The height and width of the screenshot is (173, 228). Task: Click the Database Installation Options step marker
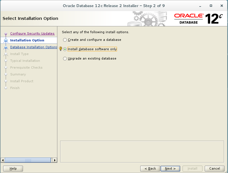[6, 47]
